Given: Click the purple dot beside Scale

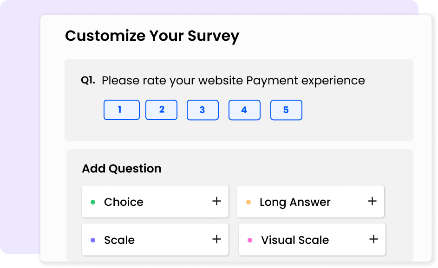Looking at the screenshot, I should pyautogui.click(x=93, y=240).
